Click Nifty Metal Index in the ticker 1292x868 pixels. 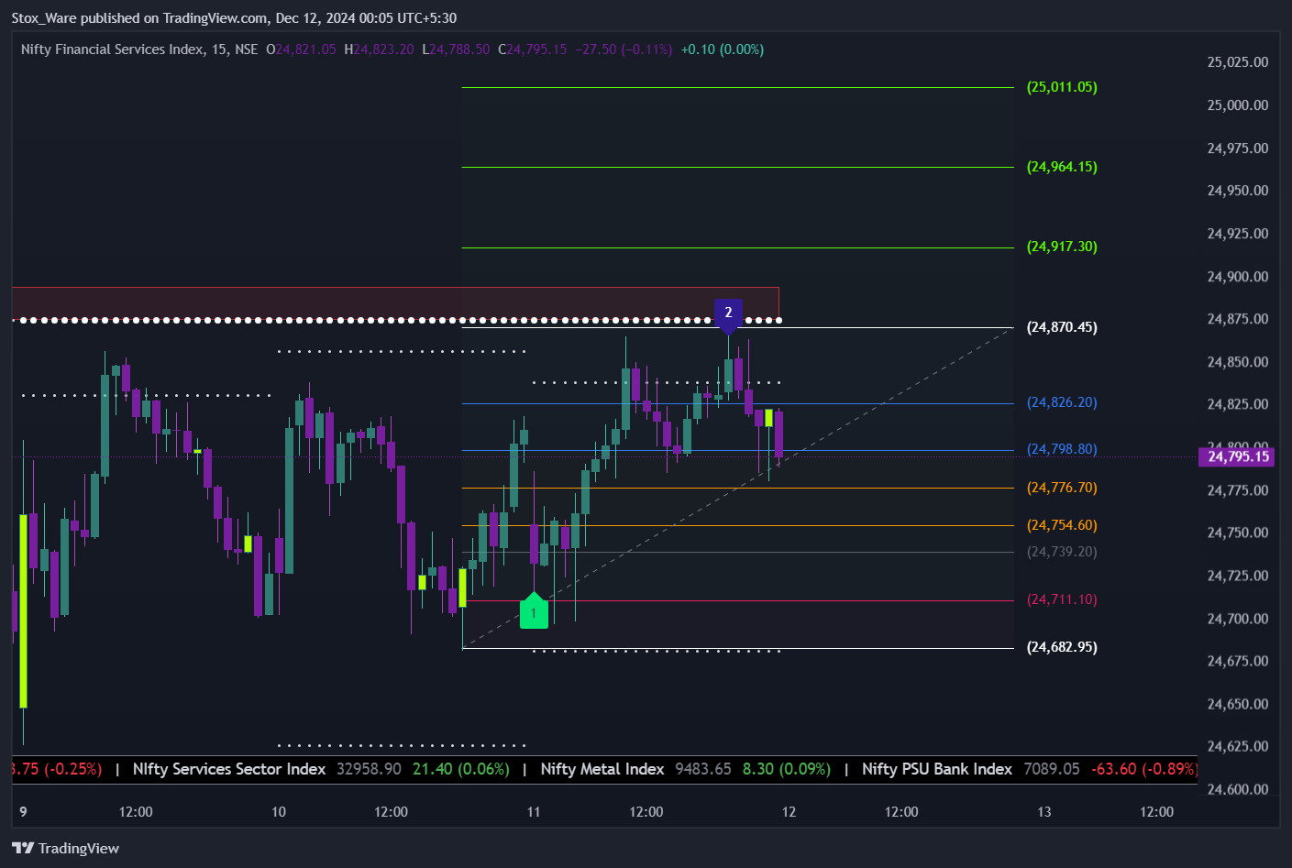tap(602, 769)
